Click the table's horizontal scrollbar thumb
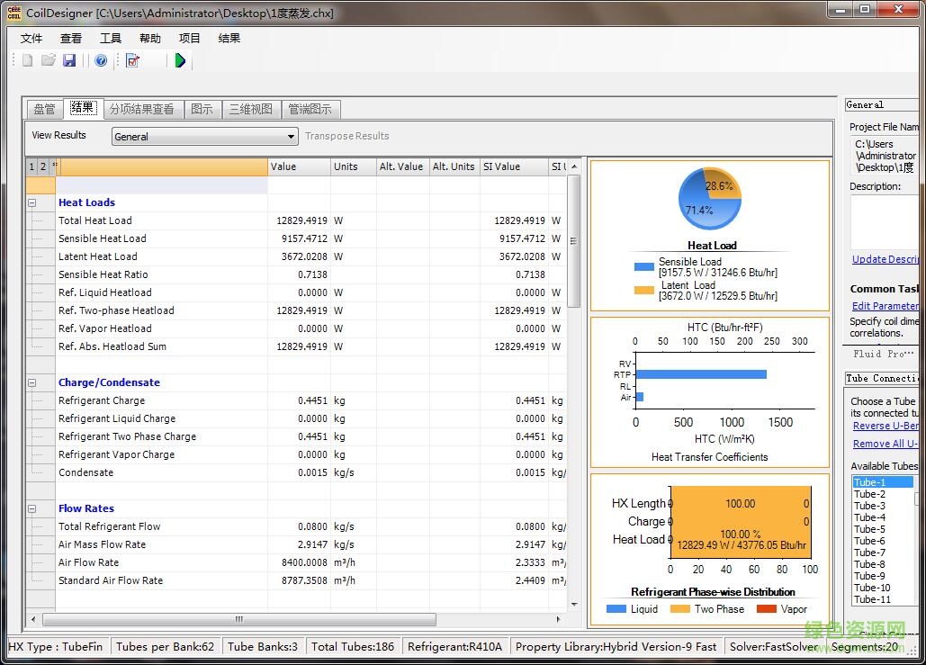 238,620
